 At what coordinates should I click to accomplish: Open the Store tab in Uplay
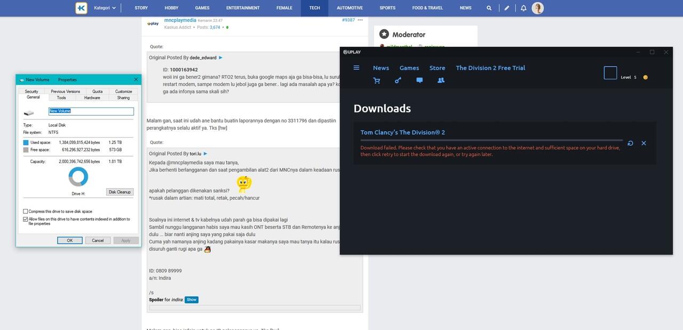tap(437, 68)
